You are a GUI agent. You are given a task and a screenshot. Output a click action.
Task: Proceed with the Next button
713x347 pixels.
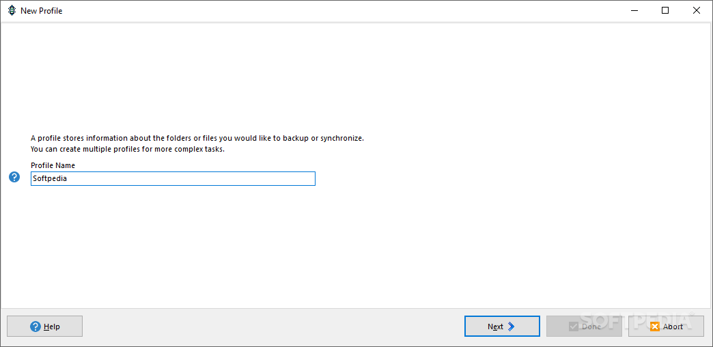(502, 327)
